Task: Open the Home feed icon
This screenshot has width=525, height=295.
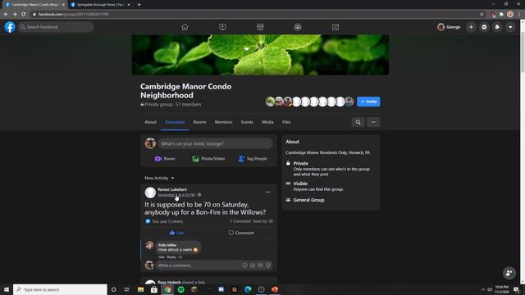Action: (x=185, y=27)
